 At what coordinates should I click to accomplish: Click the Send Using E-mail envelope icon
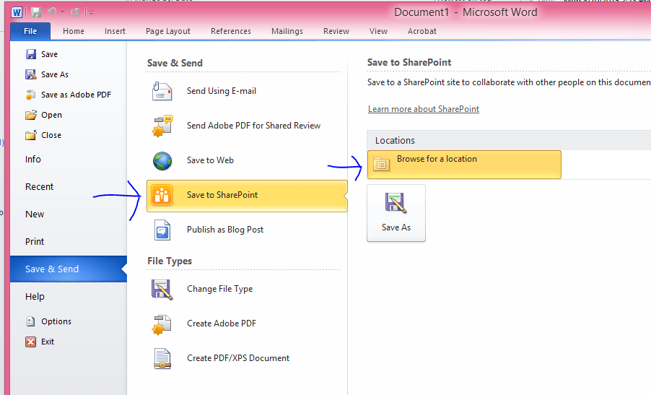click(162, 91)
